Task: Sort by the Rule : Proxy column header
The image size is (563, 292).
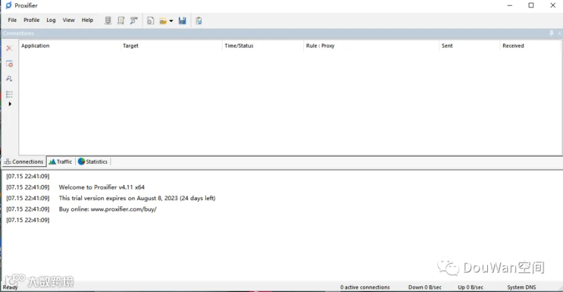Action: tap(371, 46)
